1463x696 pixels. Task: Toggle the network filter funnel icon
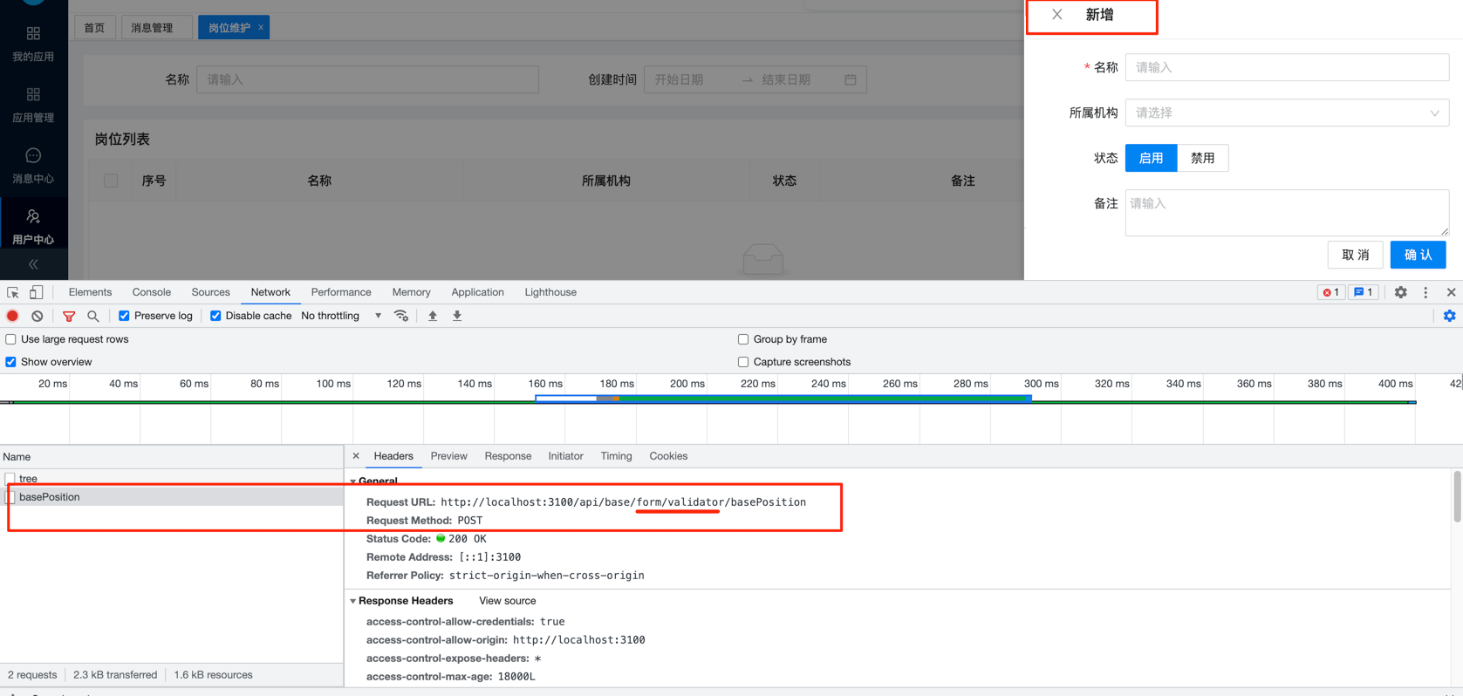69,316
